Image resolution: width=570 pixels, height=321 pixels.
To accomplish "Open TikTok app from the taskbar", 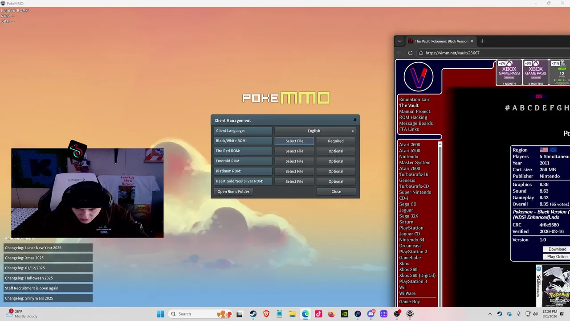I will 318,314.
